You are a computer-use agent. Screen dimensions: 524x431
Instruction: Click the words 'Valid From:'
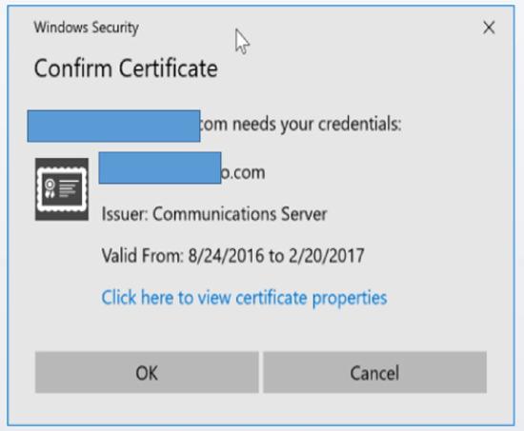tap(143, 256)
